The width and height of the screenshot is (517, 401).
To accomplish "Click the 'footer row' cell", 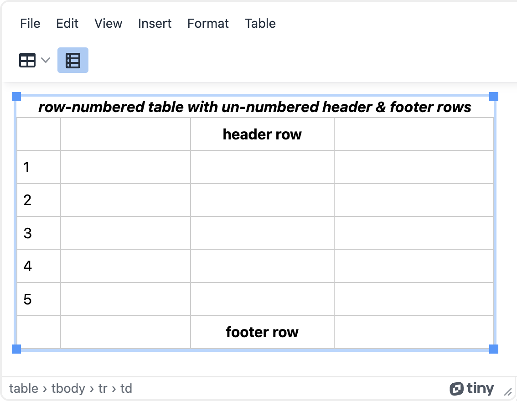I will pos(262,332).
